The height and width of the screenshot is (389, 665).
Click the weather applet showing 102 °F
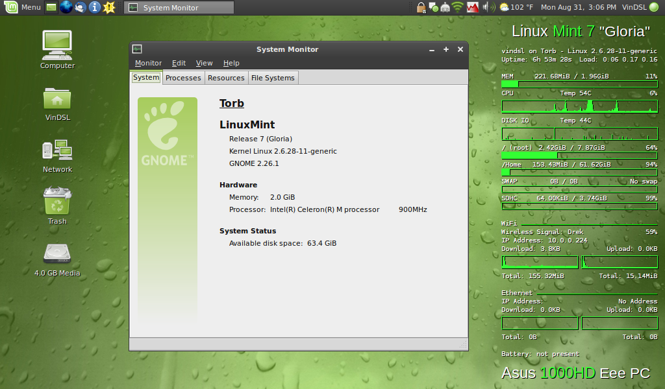516,7
